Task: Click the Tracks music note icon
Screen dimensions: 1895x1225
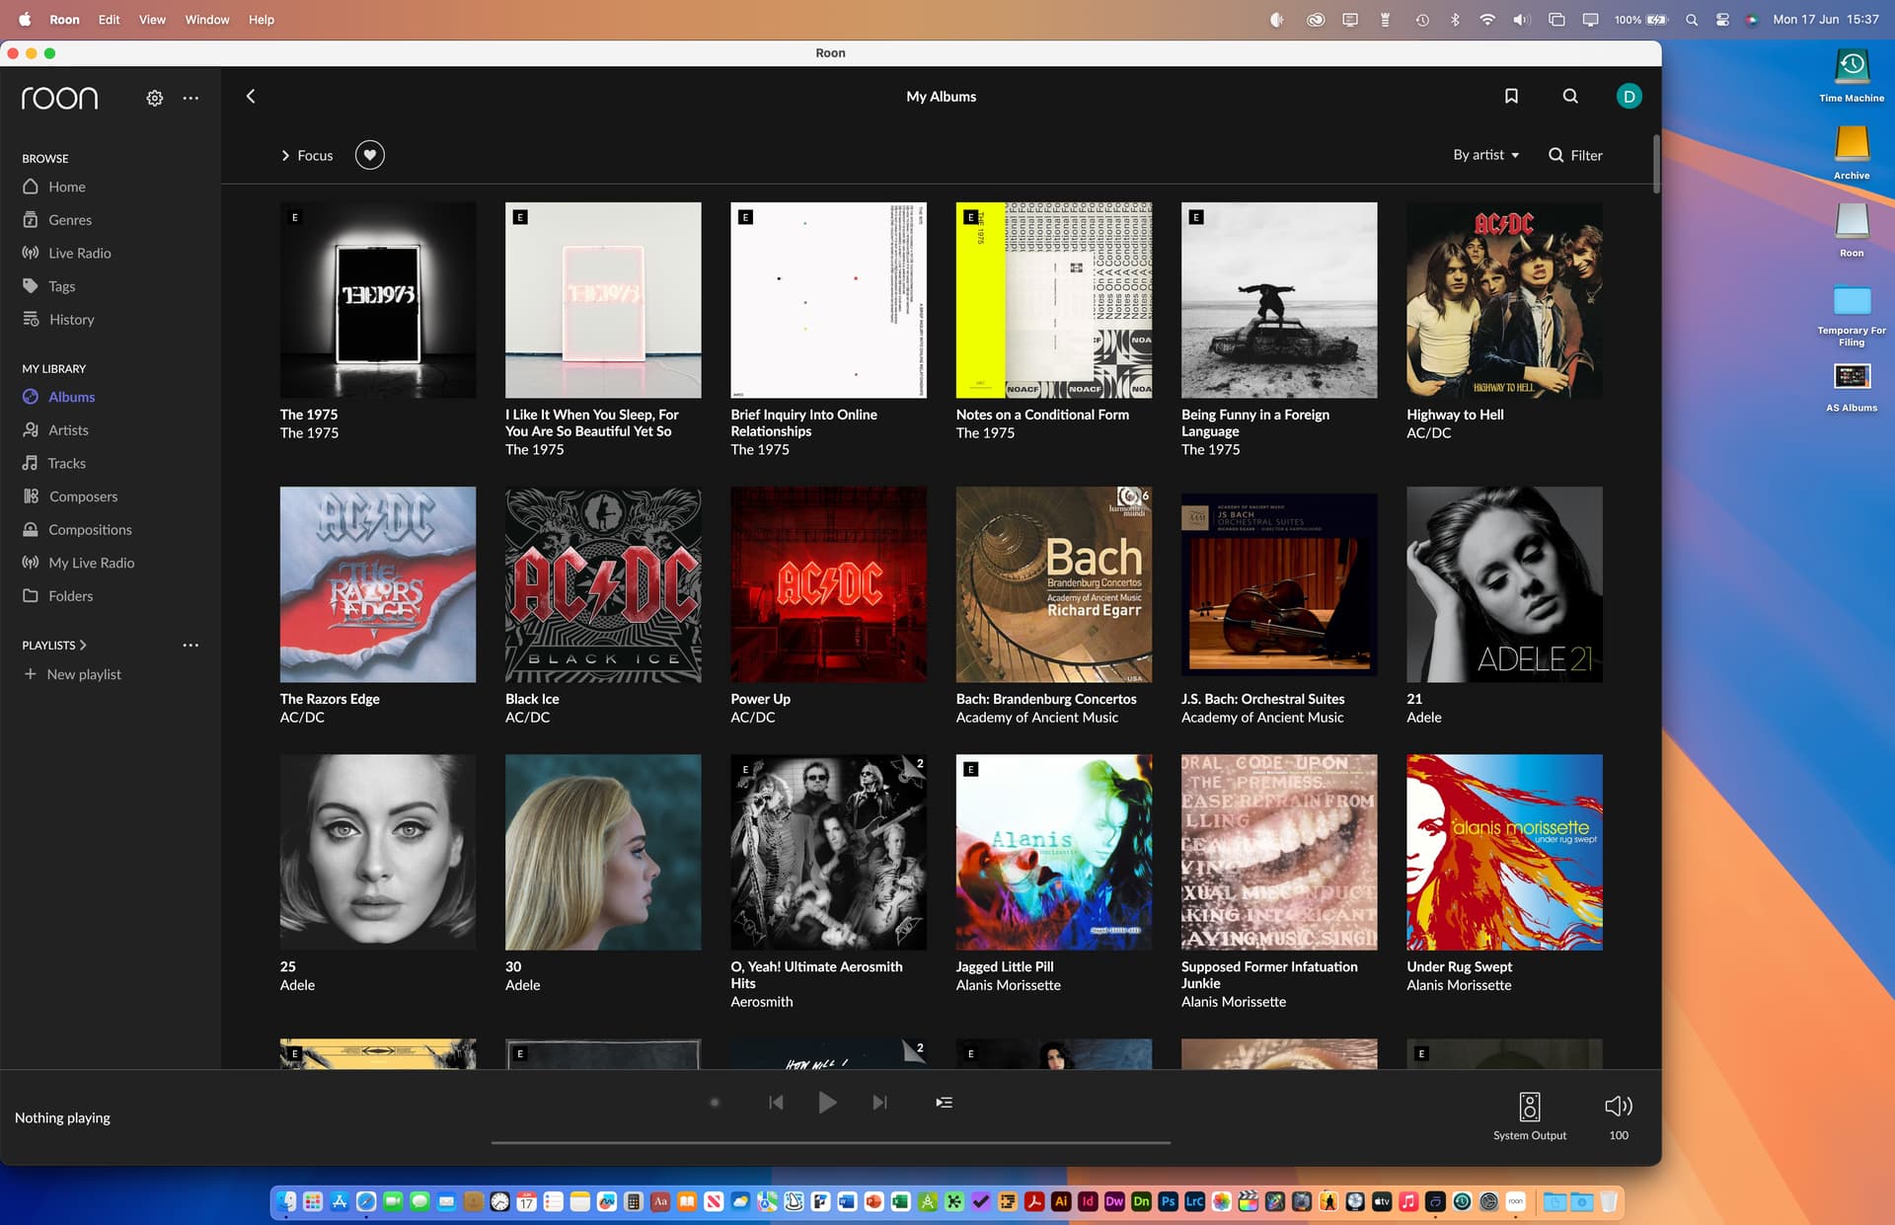Action: tap(31, 463)
